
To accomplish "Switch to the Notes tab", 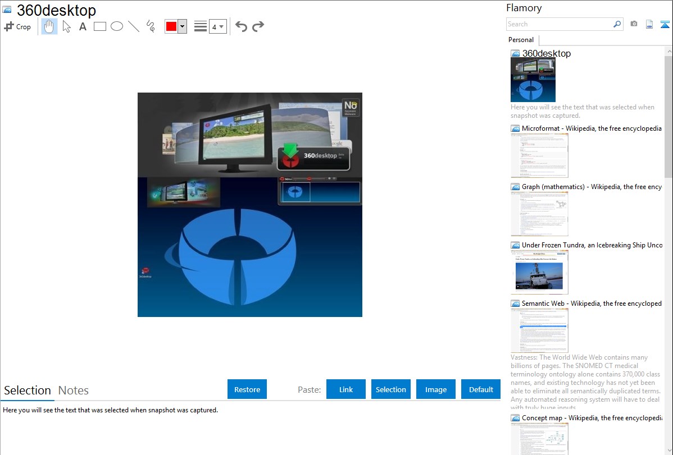I will pos(74,390).
